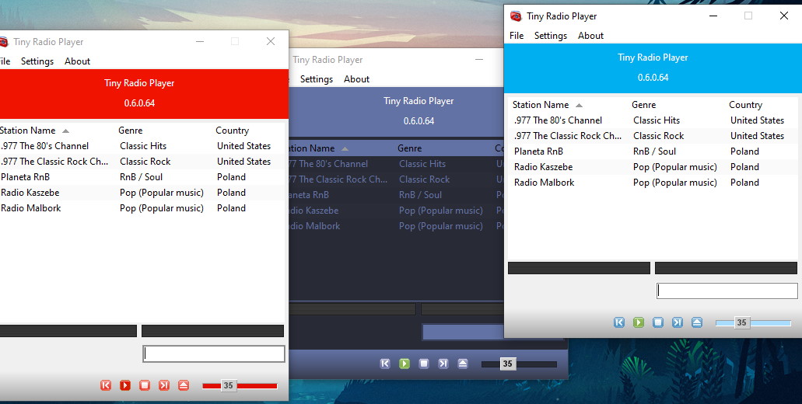Viewport: 802px width, 404px height.
Task: Click stop button in blue window
Action: pyautogui.click(x=658, y=322)
